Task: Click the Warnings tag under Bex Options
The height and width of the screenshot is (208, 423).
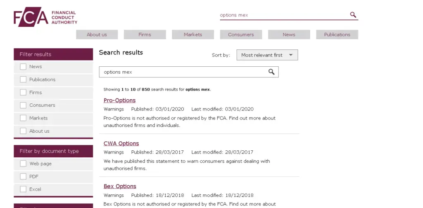Action: (114, 195)
